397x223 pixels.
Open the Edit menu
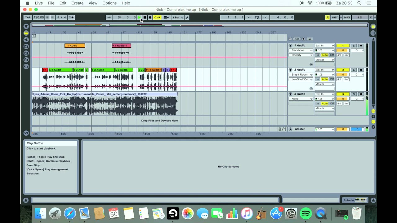pos(63,3)
